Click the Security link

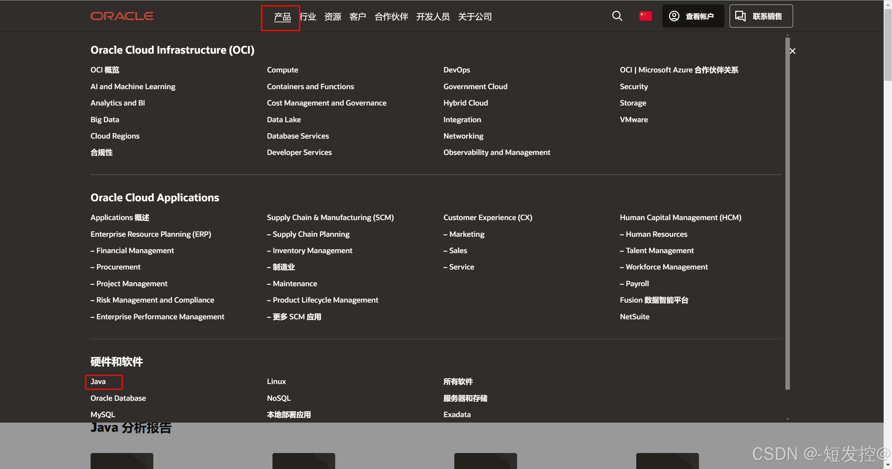(x=634, y=87)
